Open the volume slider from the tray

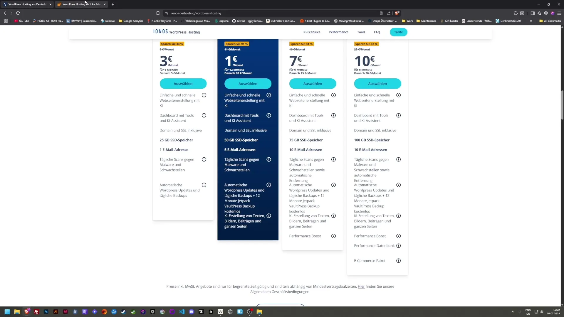pos(542,312)
